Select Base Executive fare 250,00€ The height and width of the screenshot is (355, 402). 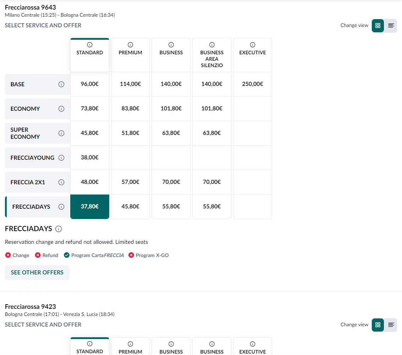click(253, 84)
